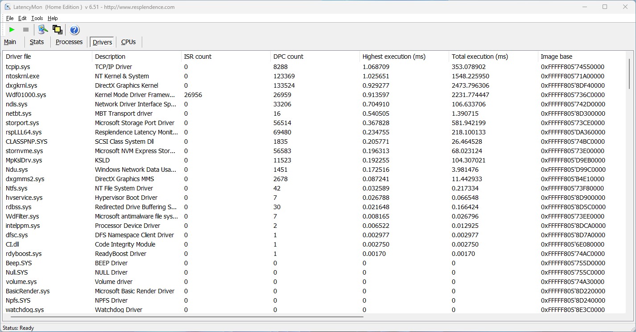Open the Tools menu
The height and width of the screenshot is (332, 636).
click(37, 18)
